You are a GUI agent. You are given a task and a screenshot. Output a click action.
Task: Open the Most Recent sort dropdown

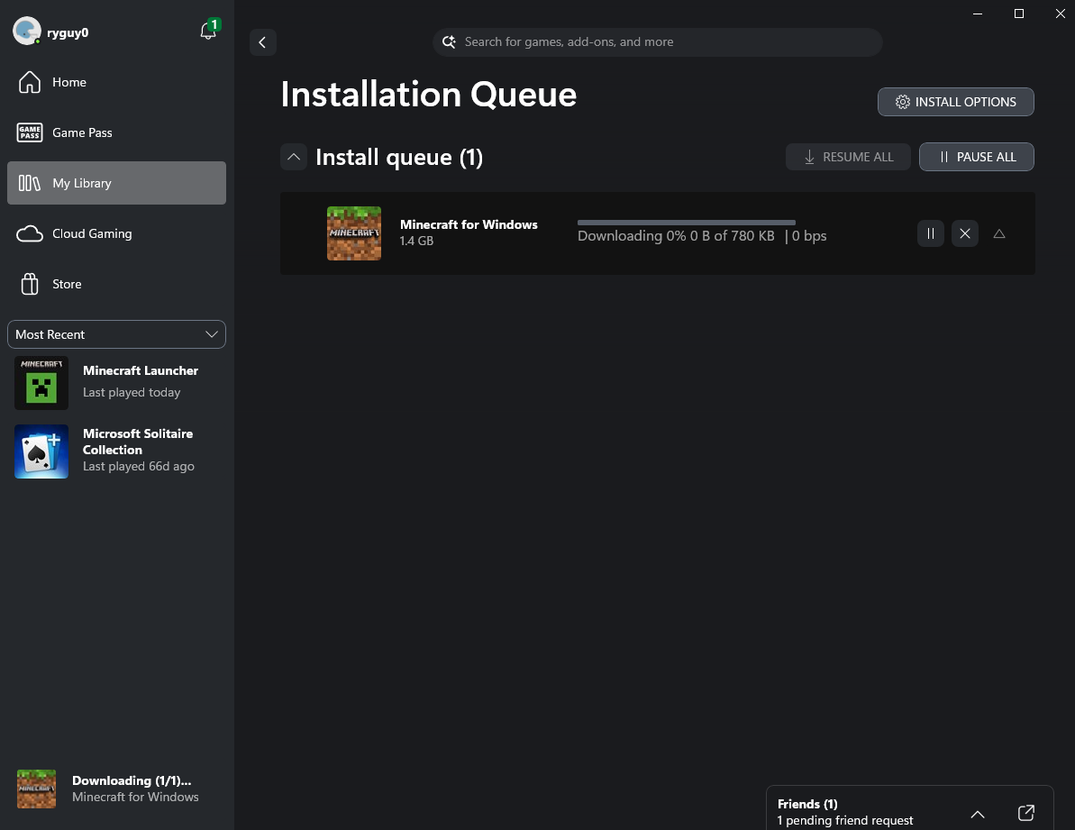coord(116,334)
